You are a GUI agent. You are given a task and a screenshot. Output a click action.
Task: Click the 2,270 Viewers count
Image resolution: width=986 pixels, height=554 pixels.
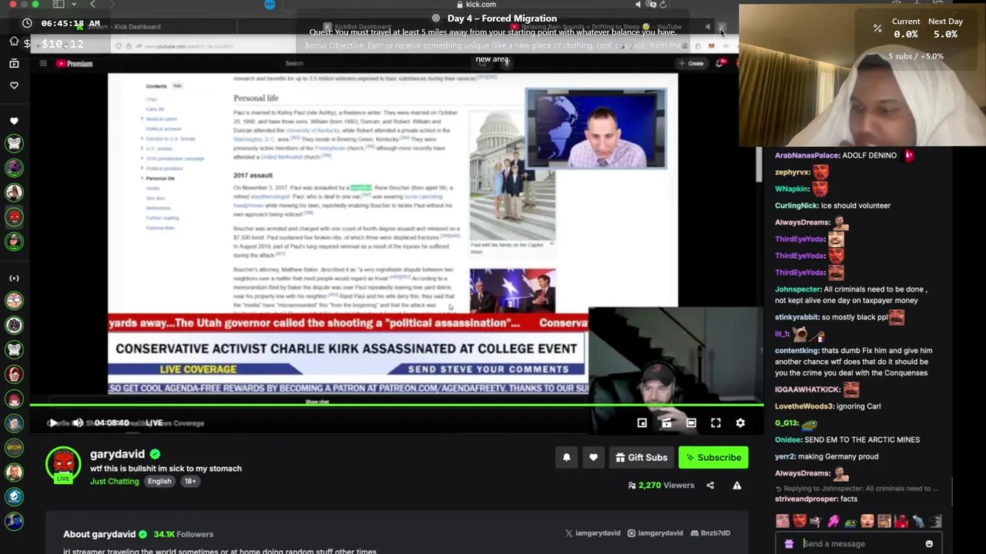[x=661, y=486]
